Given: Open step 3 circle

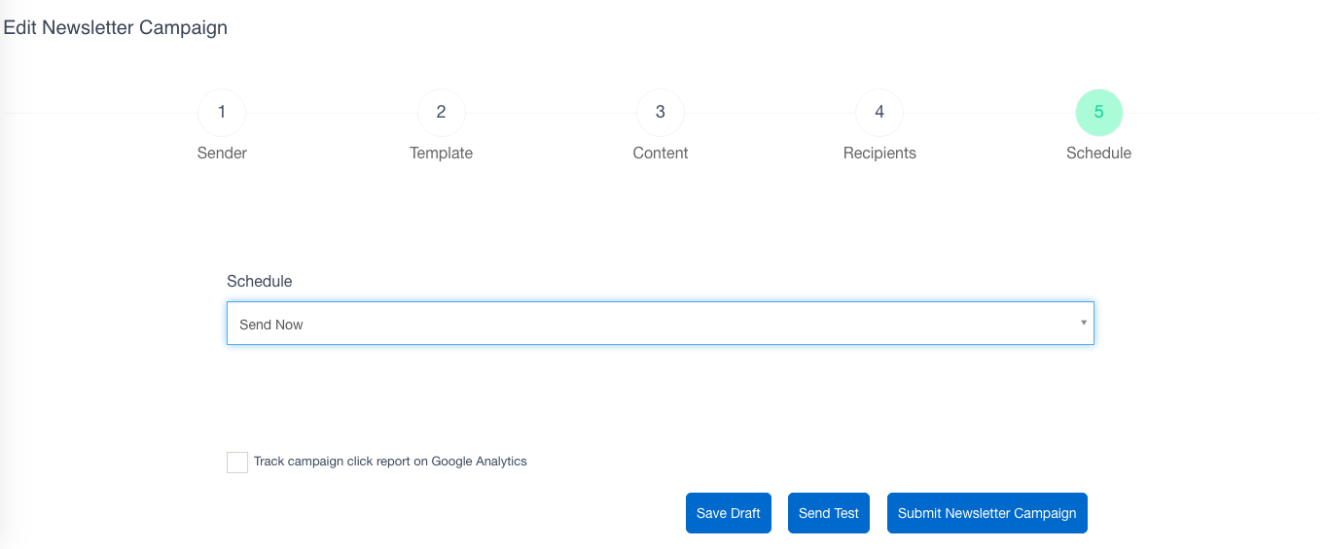Looking at the screenshot, I should (661, 113).
